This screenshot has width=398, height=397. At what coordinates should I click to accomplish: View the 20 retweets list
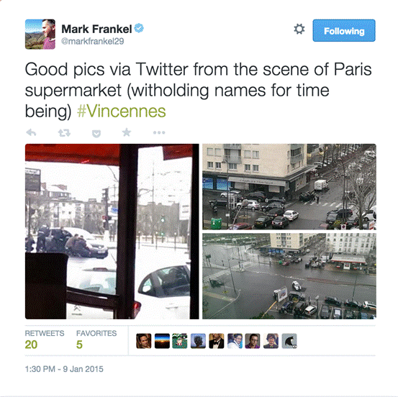45,340
